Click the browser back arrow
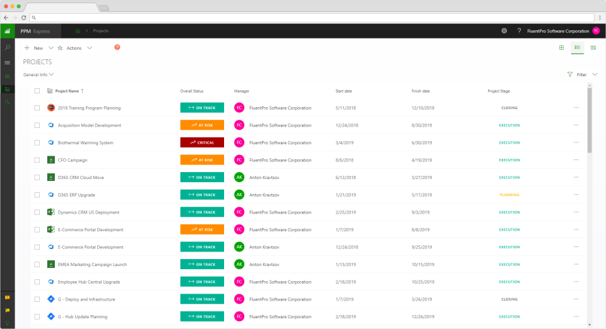 [6, 18]
